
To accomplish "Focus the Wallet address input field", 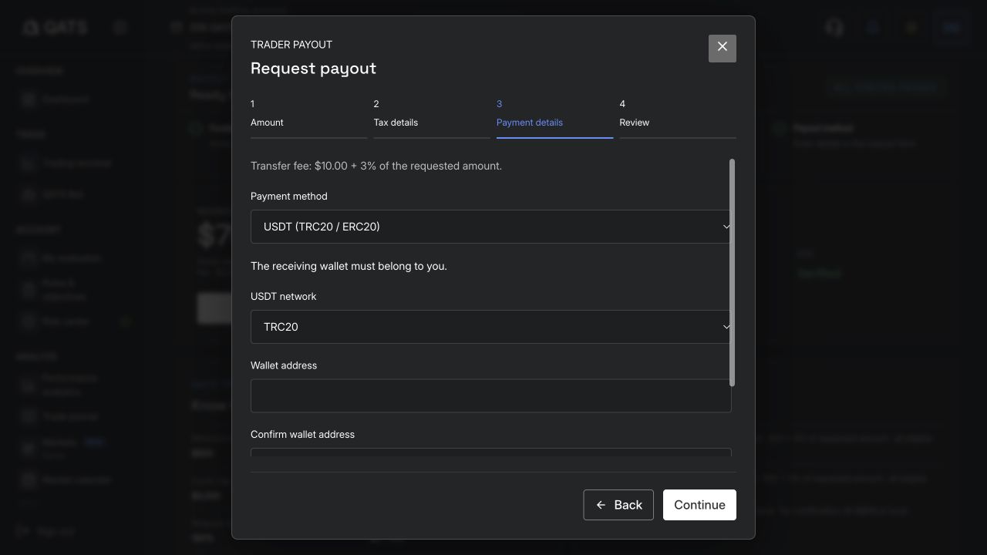I will click(x=490, y=395).
